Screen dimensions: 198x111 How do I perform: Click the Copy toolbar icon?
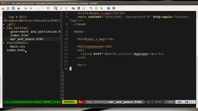click(x=43, y=8)
